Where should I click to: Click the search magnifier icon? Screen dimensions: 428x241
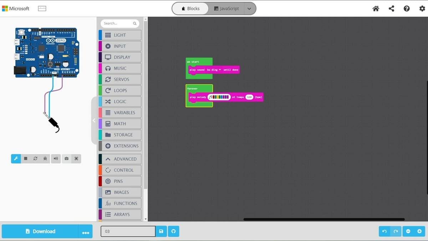[x=135, y=24]
